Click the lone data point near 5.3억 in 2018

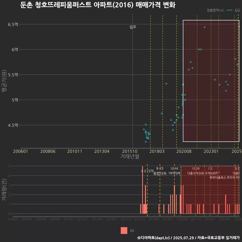[166, 84]
